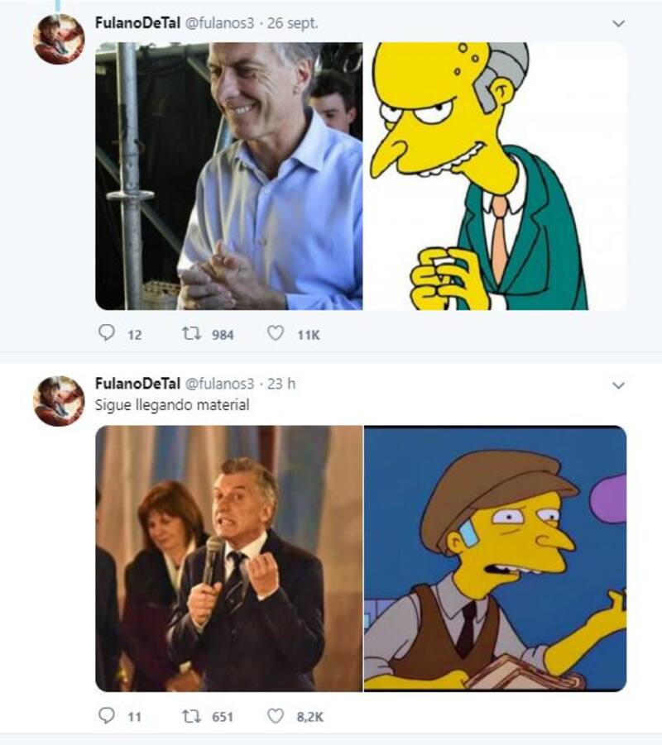Open the cartoon image with the brown cap
Image resolution: width=662 pixels, height=745 pixels.
click(x=495, y=558)
